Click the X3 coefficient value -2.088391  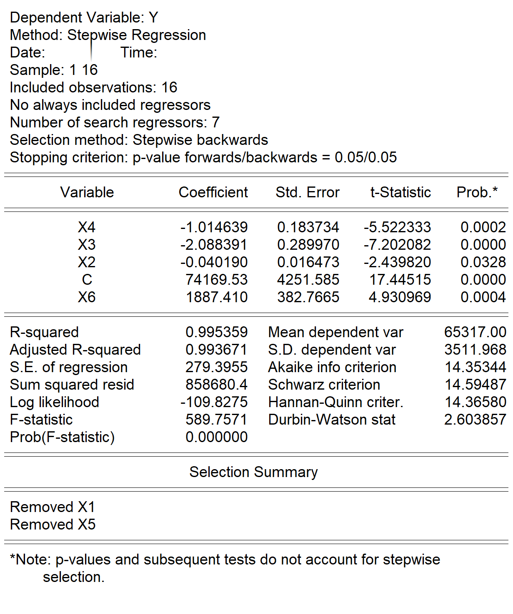[214, 245]
